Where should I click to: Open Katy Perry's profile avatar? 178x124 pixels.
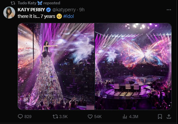(x=9, y=13)
